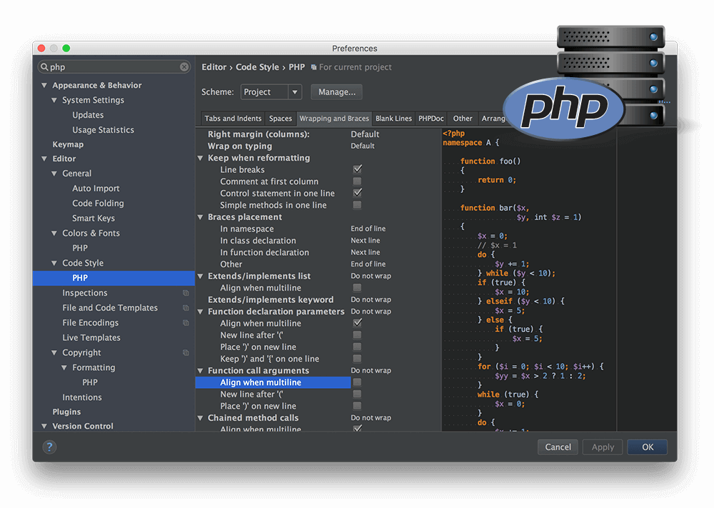Open Code Folding settings

pyautogui.click(x=98, y=203)
